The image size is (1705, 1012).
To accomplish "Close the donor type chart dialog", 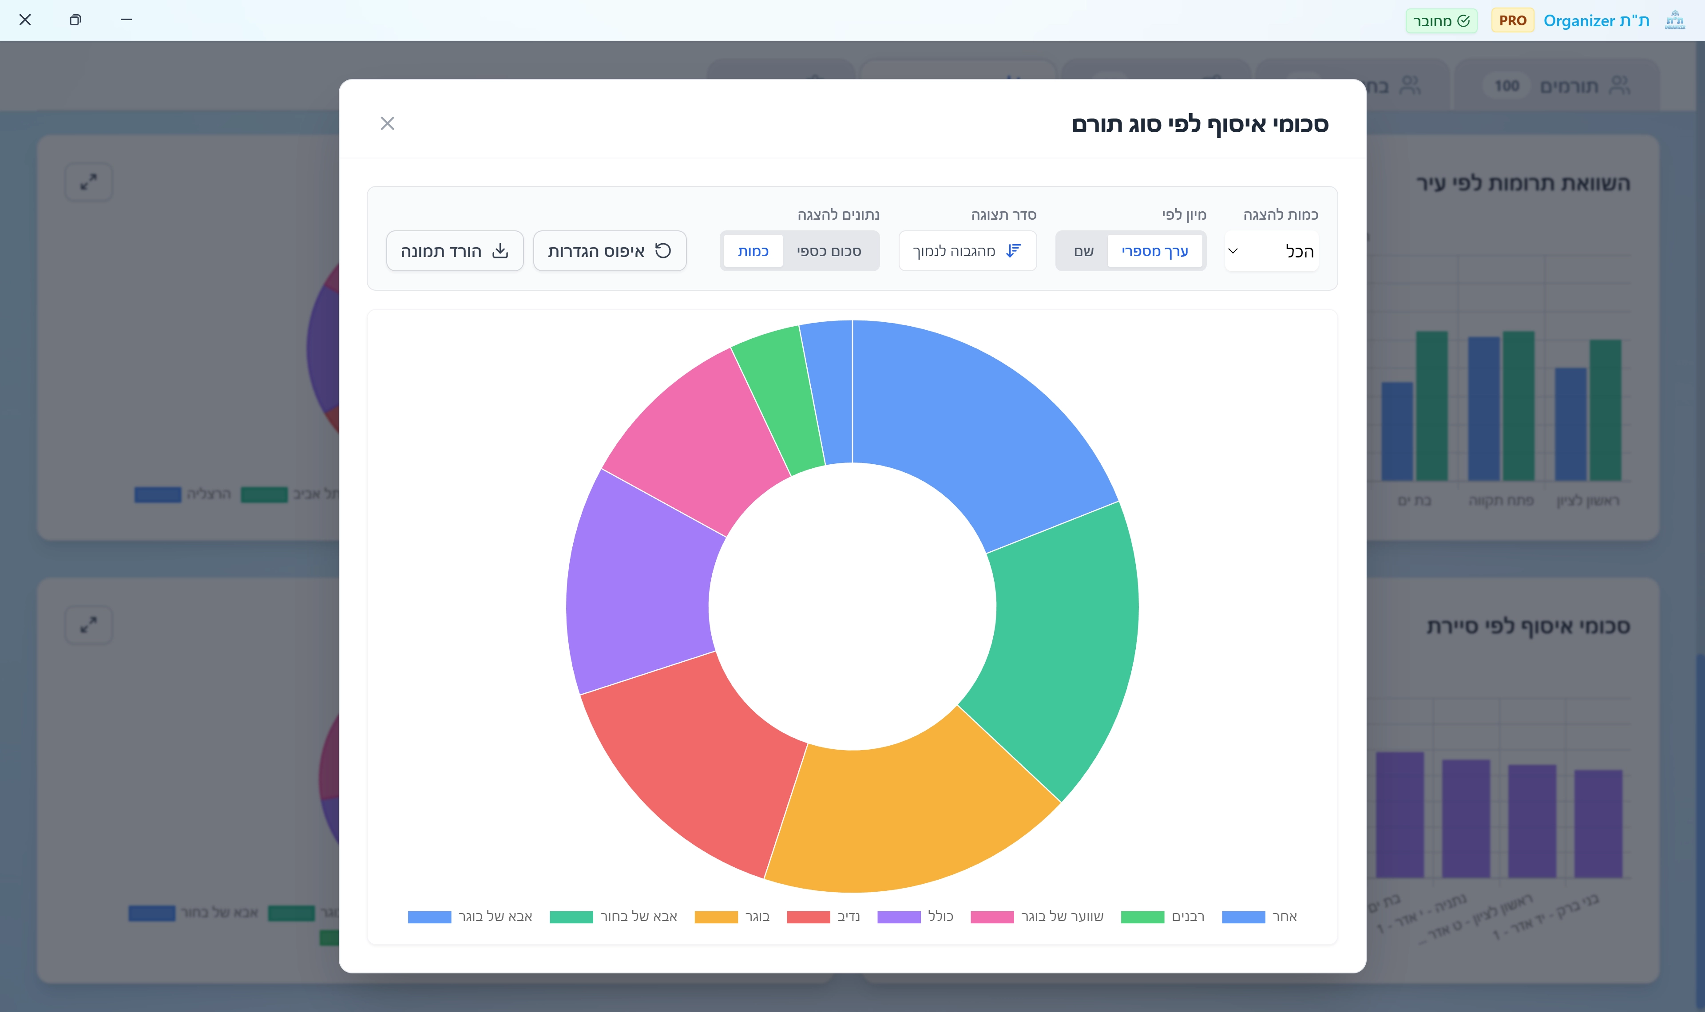I will pos(387,123).
